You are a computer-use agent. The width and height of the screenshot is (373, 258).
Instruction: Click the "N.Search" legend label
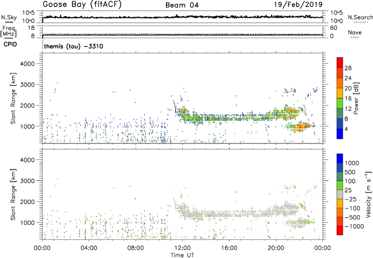360,17
